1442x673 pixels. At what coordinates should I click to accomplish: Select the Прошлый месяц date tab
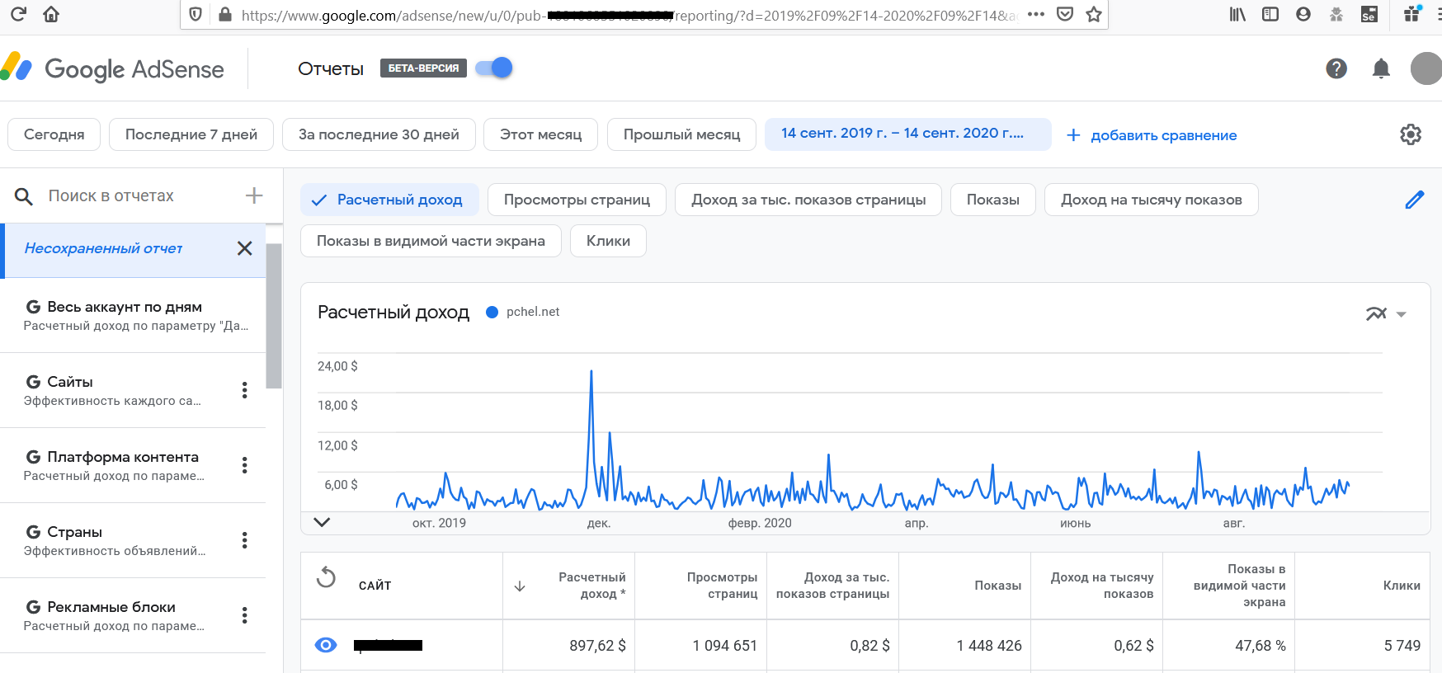[681, 134]
